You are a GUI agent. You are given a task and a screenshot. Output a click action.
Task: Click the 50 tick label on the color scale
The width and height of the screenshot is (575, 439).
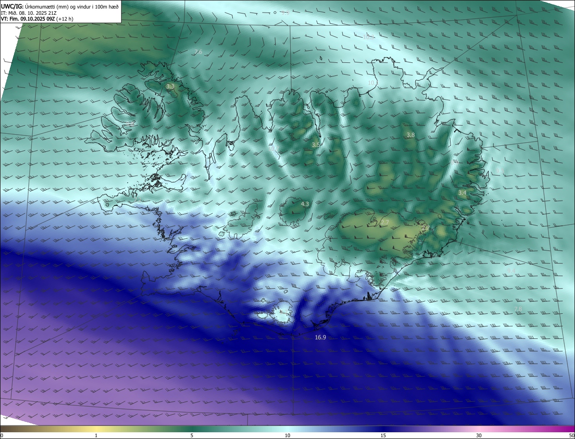(571, 436)
